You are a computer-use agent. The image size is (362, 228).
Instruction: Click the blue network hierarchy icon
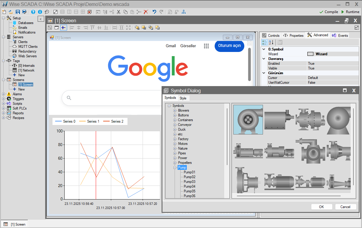184,12
